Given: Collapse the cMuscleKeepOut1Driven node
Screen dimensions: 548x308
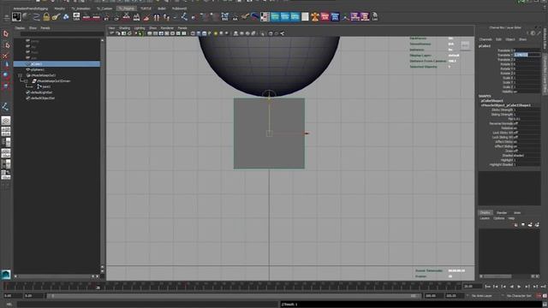Looking at the screenshot, I should [x=26, y=81].
